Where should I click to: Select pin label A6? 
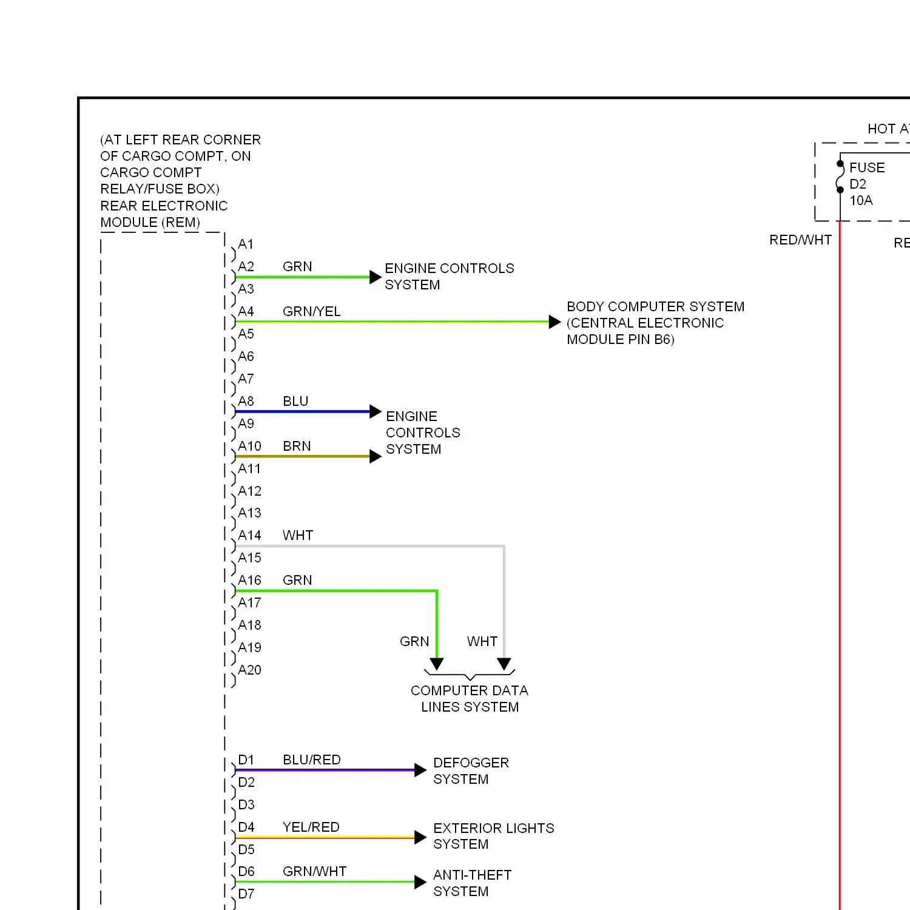click(x=246, y=357)
